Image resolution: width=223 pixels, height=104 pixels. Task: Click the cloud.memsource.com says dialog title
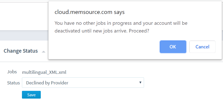[x=90, y=12]
